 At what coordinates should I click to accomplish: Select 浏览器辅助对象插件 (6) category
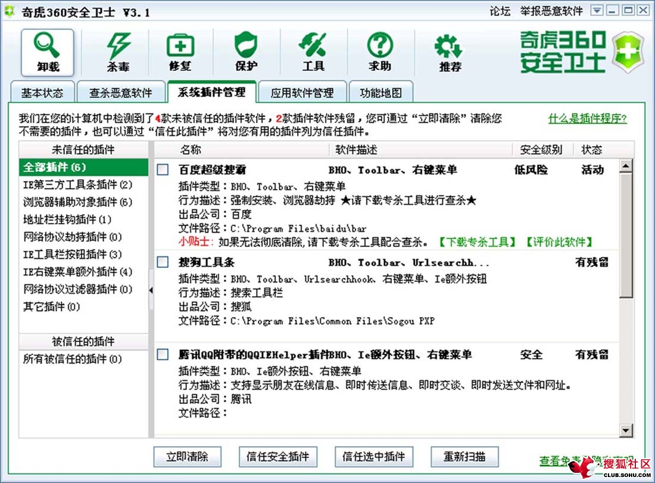coord(83,202)
